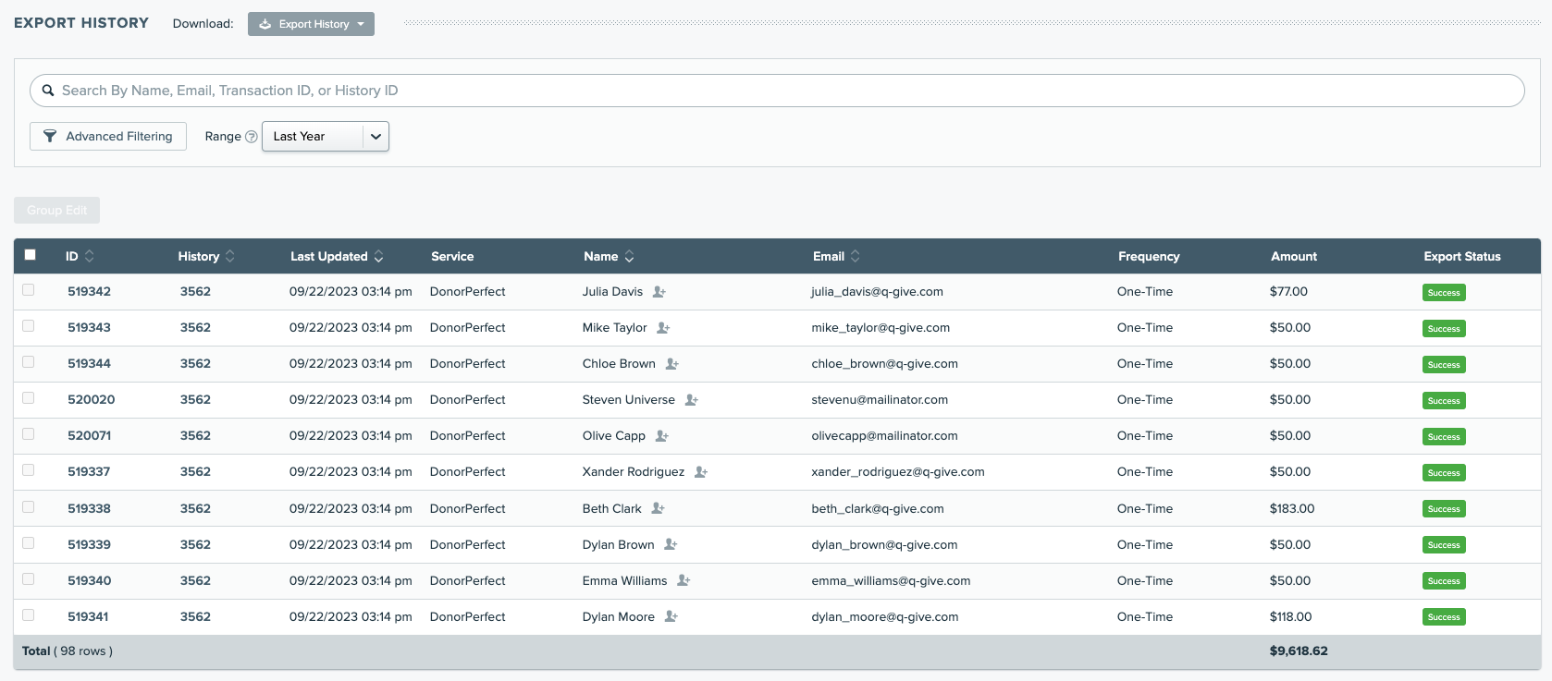Screen dimensions: 1552x681
Task: Click email xander_rodriguez@q-give.com
Action: 898,472
